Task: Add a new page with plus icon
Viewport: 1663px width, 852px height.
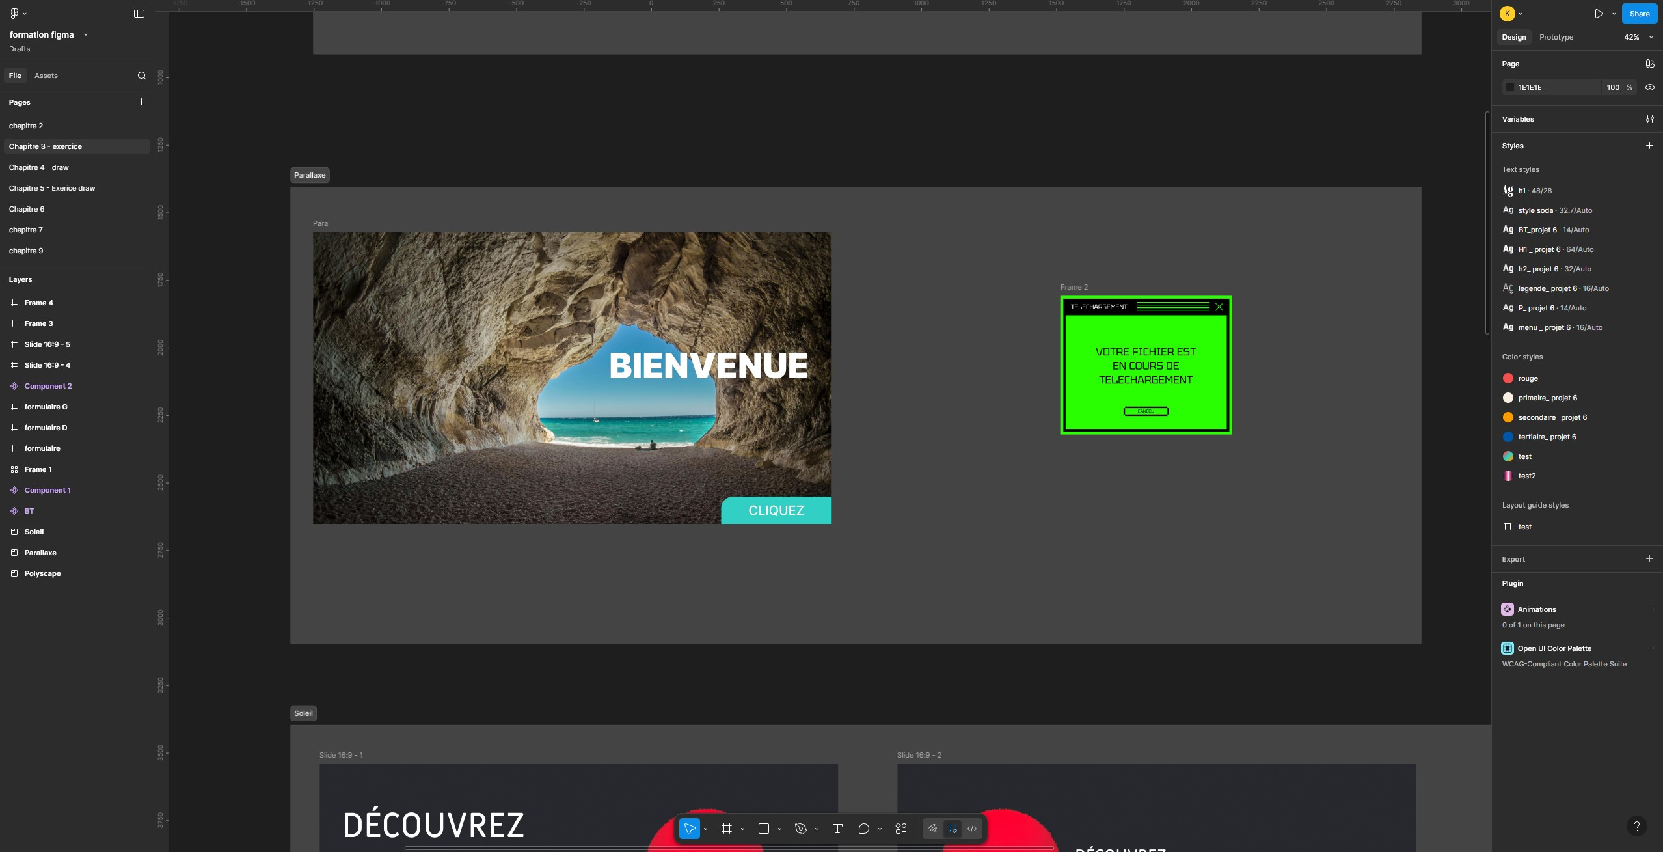Action: click(x=141, y=102)
